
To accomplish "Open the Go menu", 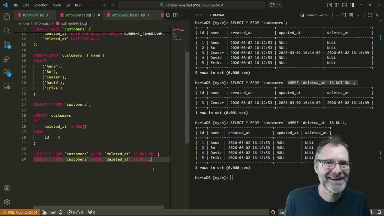I will (x=68, y=5).
